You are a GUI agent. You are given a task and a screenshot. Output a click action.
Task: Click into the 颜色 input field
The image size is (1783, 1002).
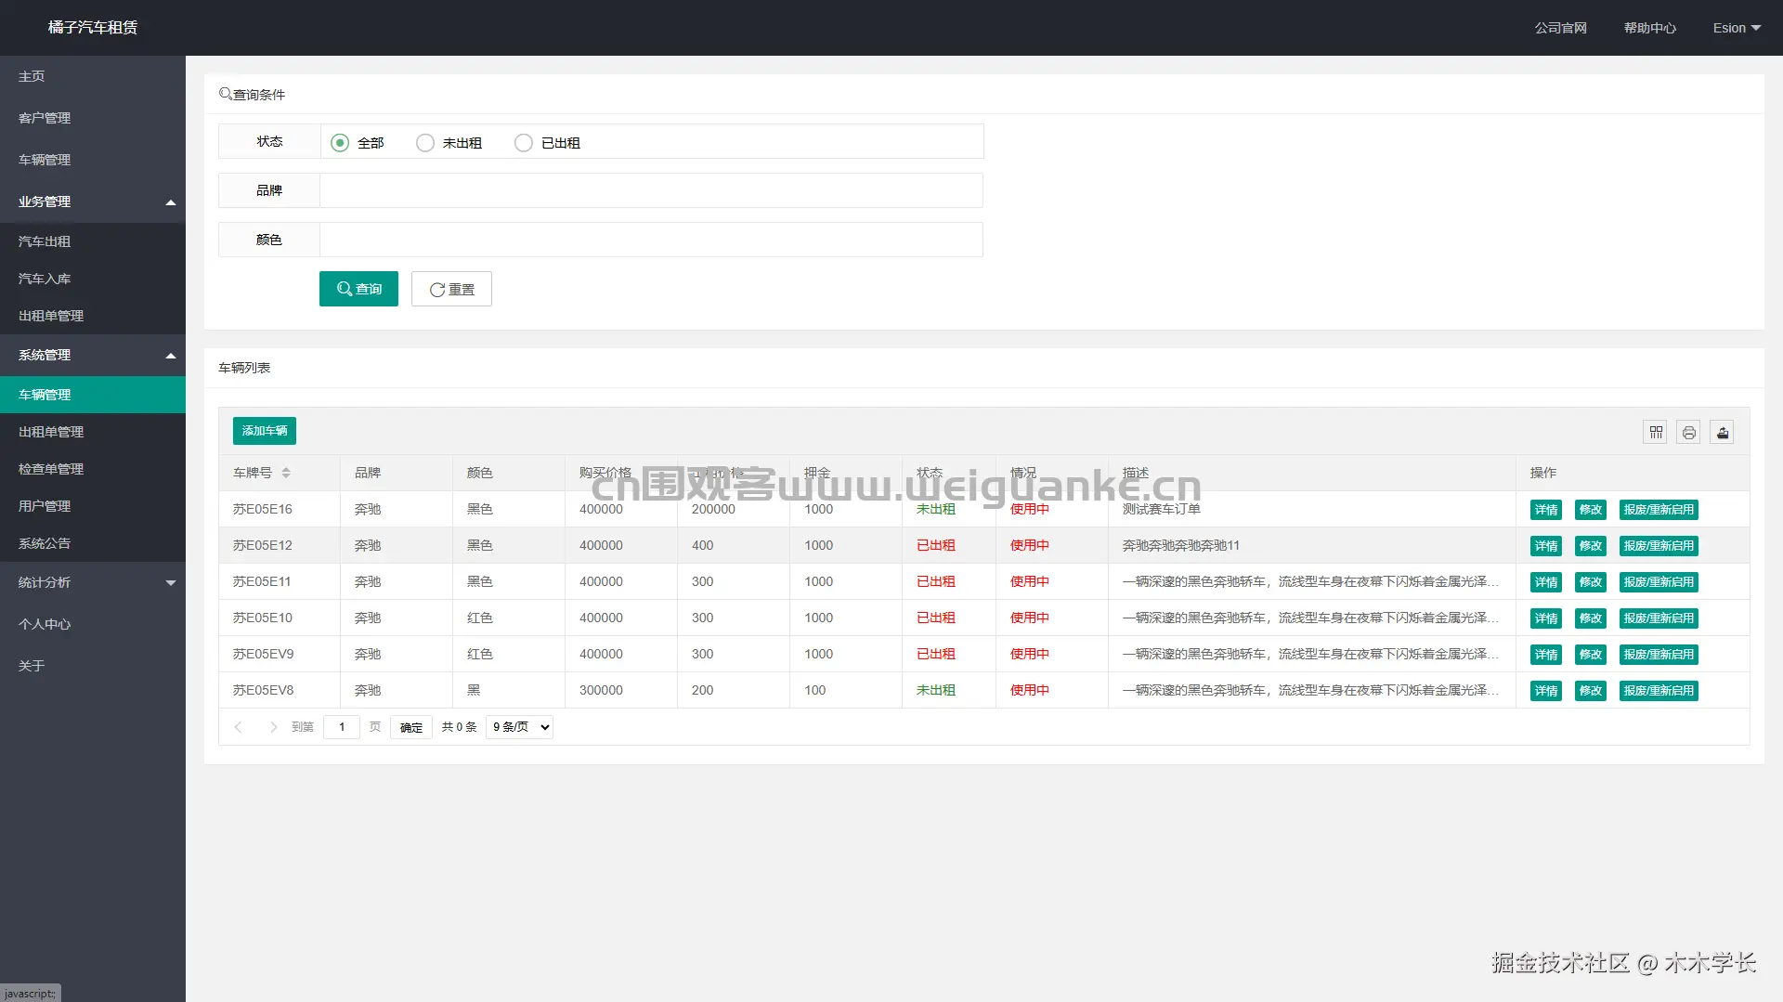[651, 240]
